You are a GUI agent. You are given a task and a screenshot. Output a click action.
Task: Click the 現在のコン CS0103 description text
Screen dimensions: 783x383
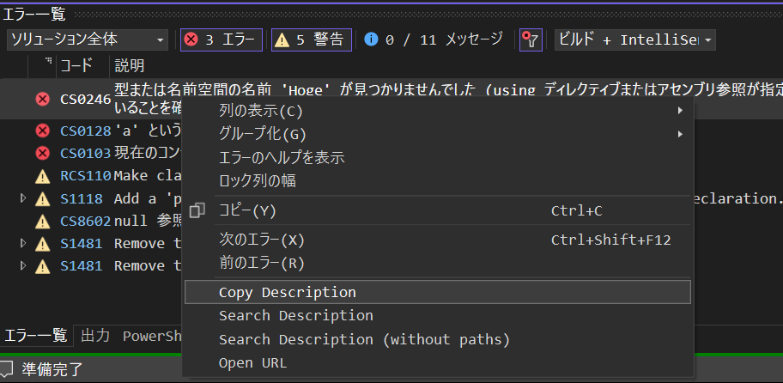[x=148, y=153]
